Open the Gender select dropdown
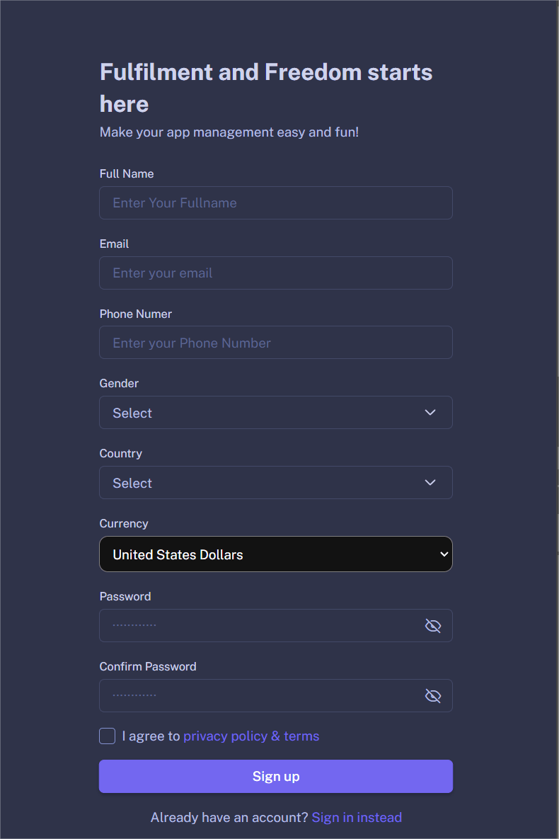559x839 pixels. coord(275,413)
